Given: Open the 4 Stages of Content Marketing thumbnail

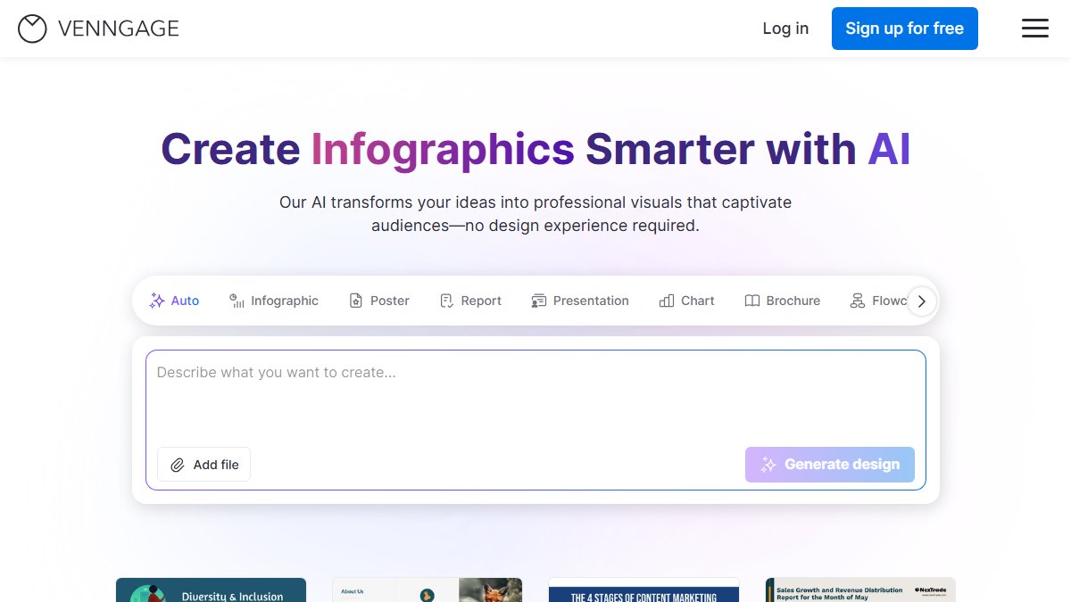Looking at the screenshot, I should click(643, 590).
